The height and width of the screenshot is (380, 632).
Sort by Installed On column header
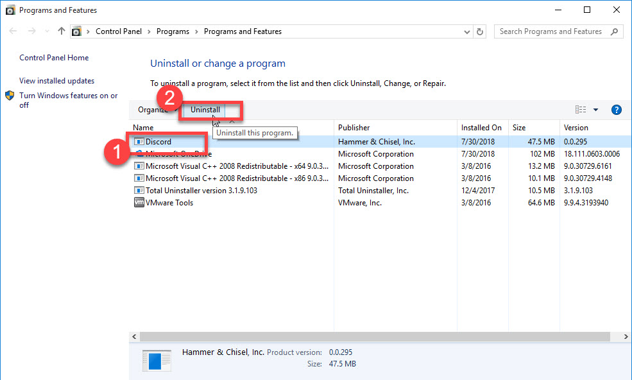point(483,128)
